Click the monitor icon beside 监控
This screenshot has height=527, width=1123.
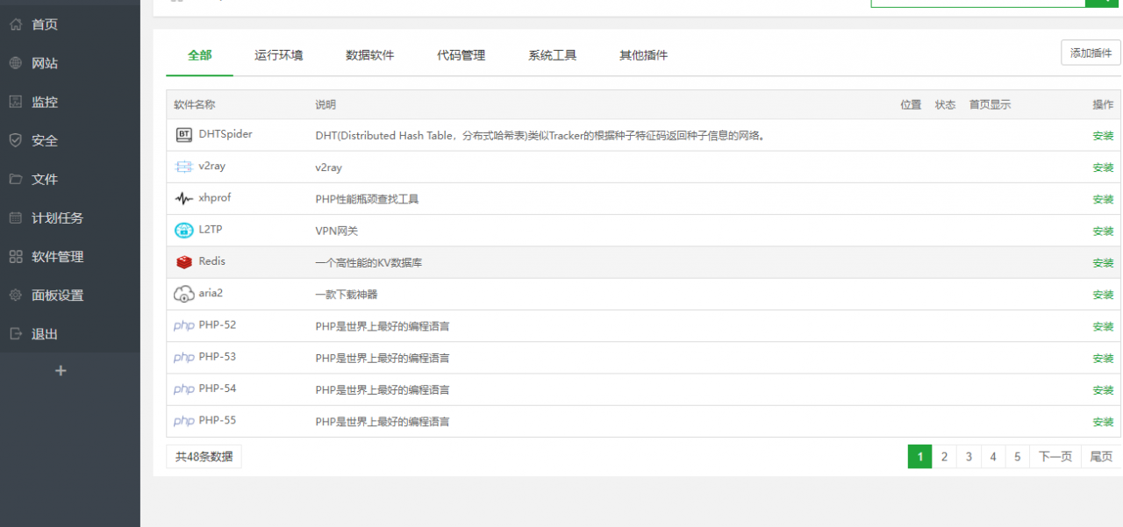(x=15, y=102)
